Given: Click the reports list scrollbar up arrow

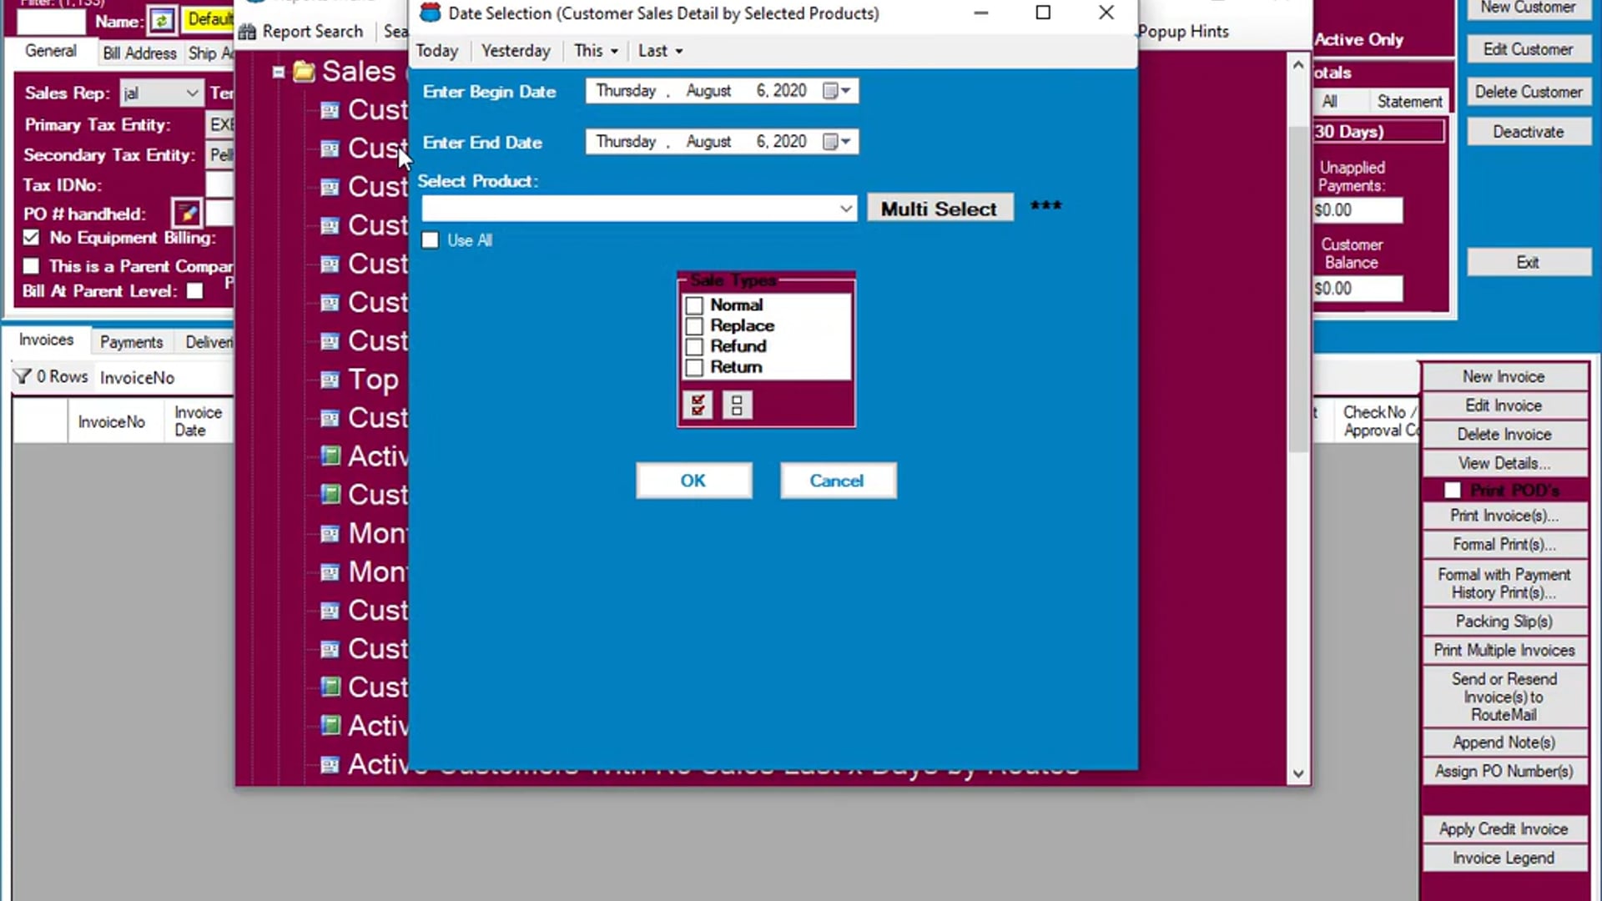Looking at the screenshot, I should [x=1298, y=65].
